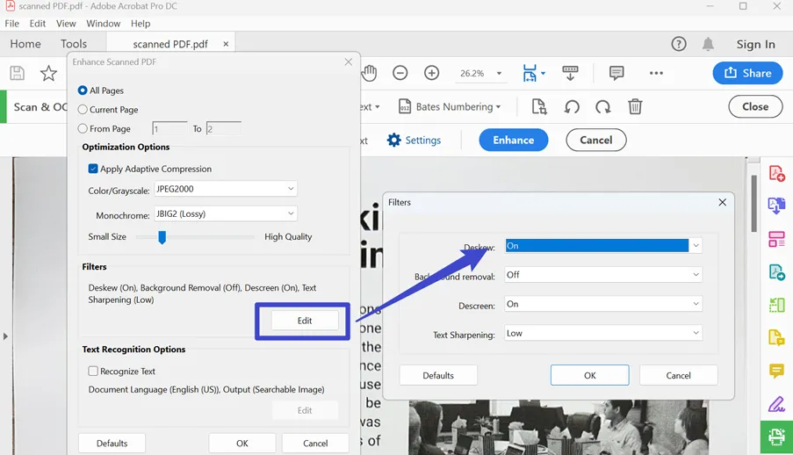Click Cancel in Enhance Scanned PDF dialog

tap(315, 443)
